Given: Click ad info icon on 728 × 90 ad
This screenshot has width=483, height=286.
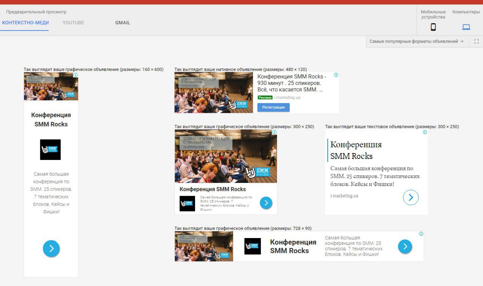Looking at the screenshot, I should click(x=421, y=234).
